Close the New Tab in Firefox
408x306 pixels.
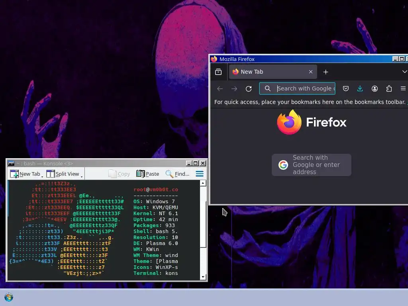tap(311, 72)
